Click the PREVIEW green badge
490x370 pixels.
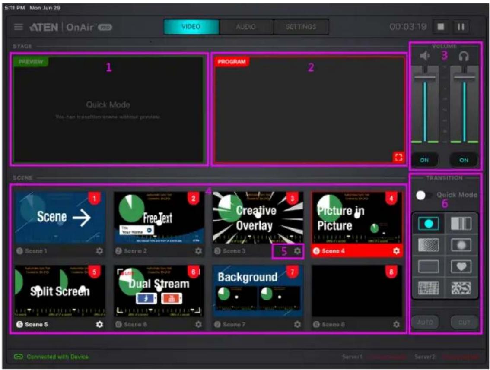point(31,62)
